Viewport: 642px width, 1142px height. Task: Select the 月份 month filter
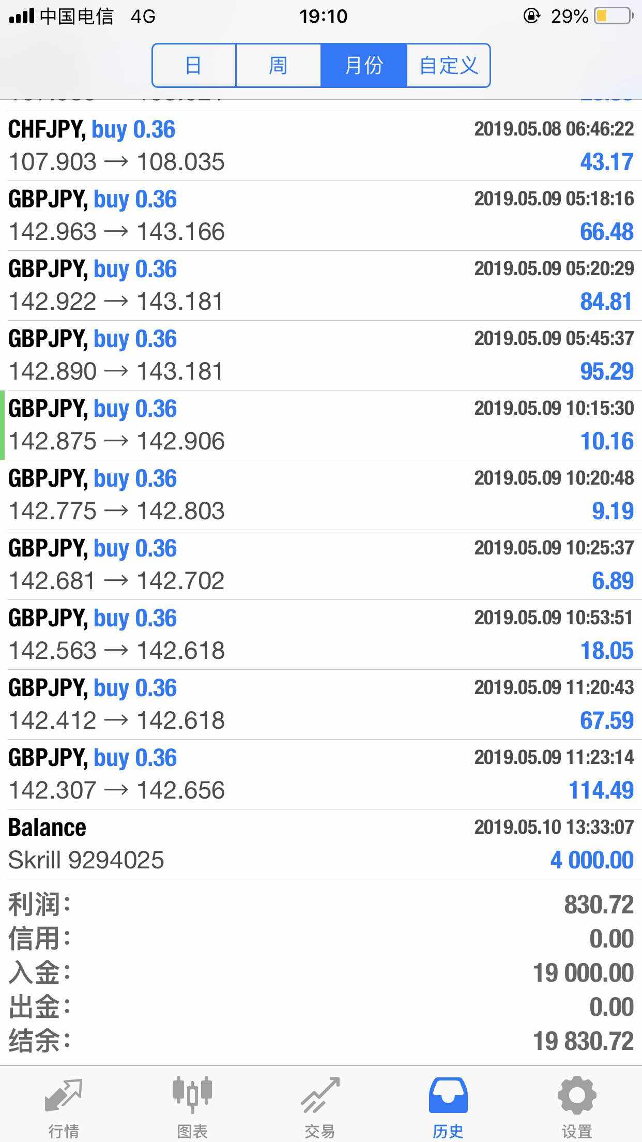[x=364, y=66]
